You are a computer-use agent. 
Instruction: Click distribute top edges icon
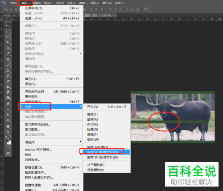pyautogui.click(x=110, y=9)
